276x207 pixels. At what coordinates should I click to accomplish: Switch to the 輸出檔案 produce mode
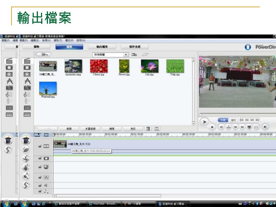(102, 47)
